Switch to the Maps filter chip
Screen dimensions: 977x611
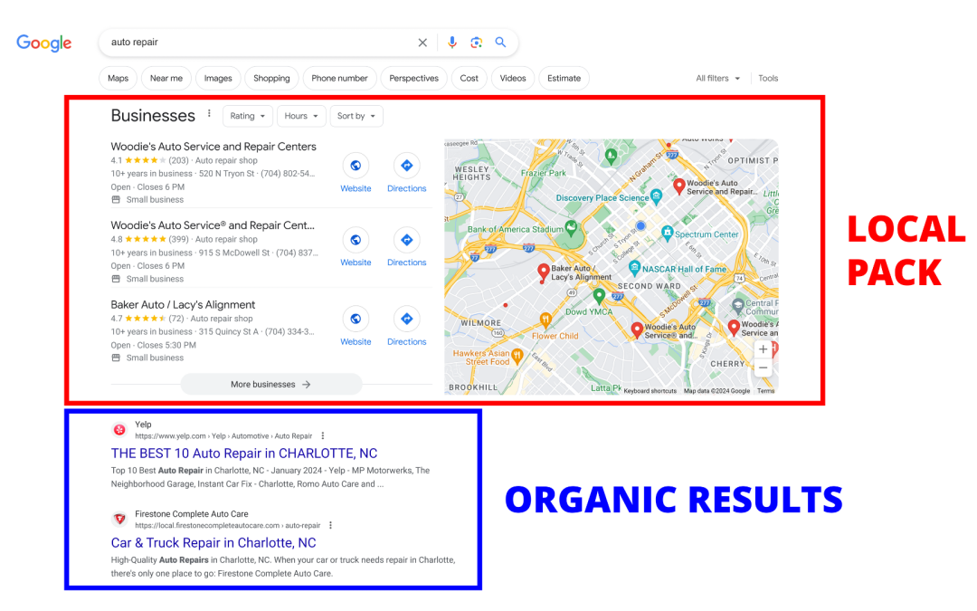[x=118, y=79]
